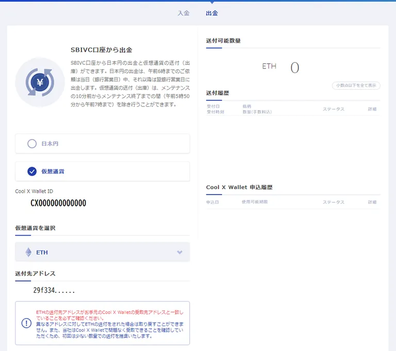This screenshot has width=396, height=351.
Task: Switch to the 入金 tab
Action: [x=184, y=13]
